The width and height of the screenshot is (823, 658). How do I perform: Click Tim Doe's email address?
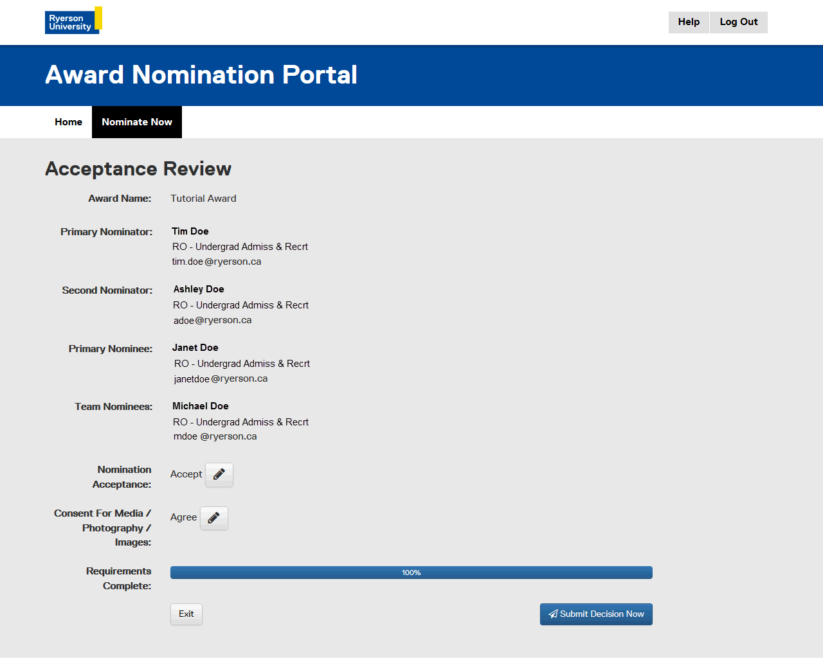[x=216, y=262]
